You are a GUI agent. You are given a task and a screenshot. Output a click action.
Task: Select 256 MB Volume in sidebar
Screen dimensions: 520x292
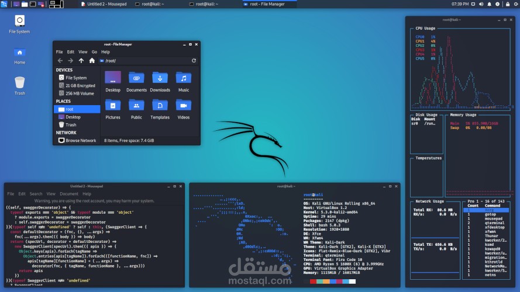point(77,93)
